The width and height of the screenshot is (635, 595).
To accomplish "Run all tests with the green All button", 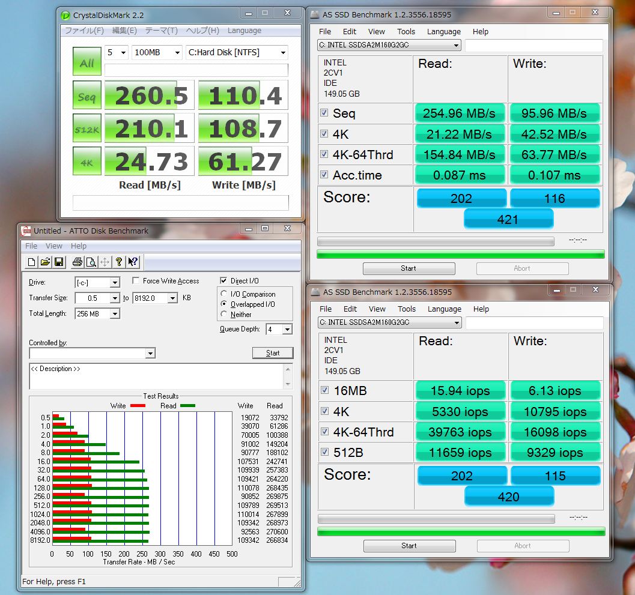I will point(87,61).
